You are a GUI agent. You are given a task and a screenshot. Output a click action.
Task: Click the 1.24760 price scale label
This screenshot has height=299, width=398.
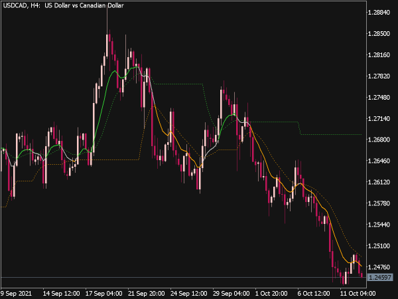click(x=379, y=267)
